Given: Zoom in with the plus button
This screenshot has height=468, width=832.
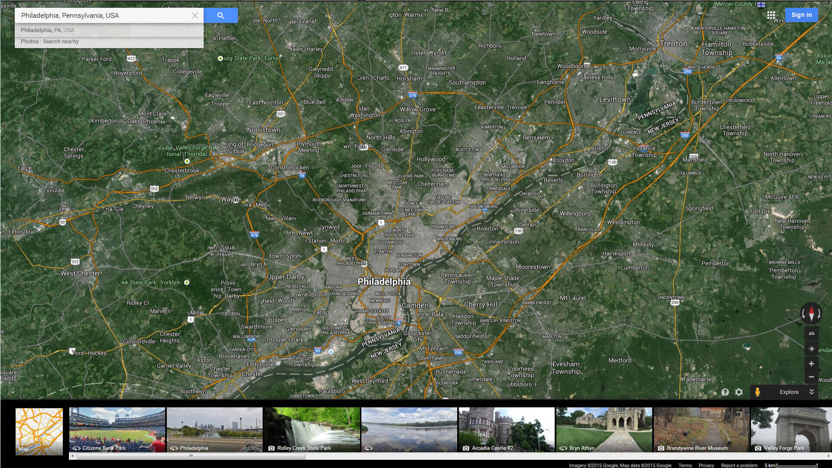Looking at the screenshot, I should point(811,364).
